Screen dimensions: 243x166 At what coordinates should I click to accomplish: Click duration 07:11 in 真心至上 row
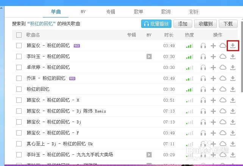point(169,144)
